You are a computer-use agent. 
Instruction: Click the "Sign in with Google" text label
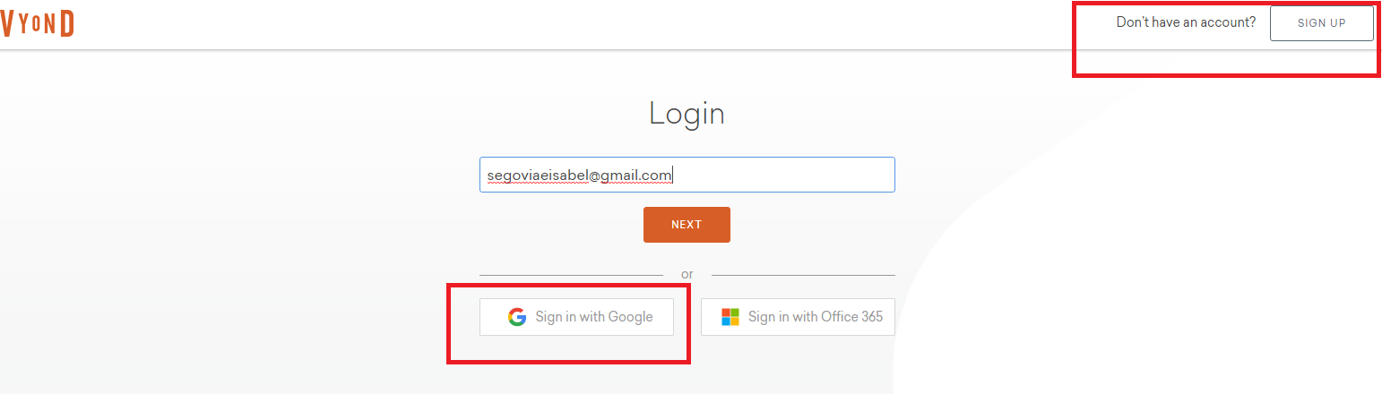(x=594, y=317)
